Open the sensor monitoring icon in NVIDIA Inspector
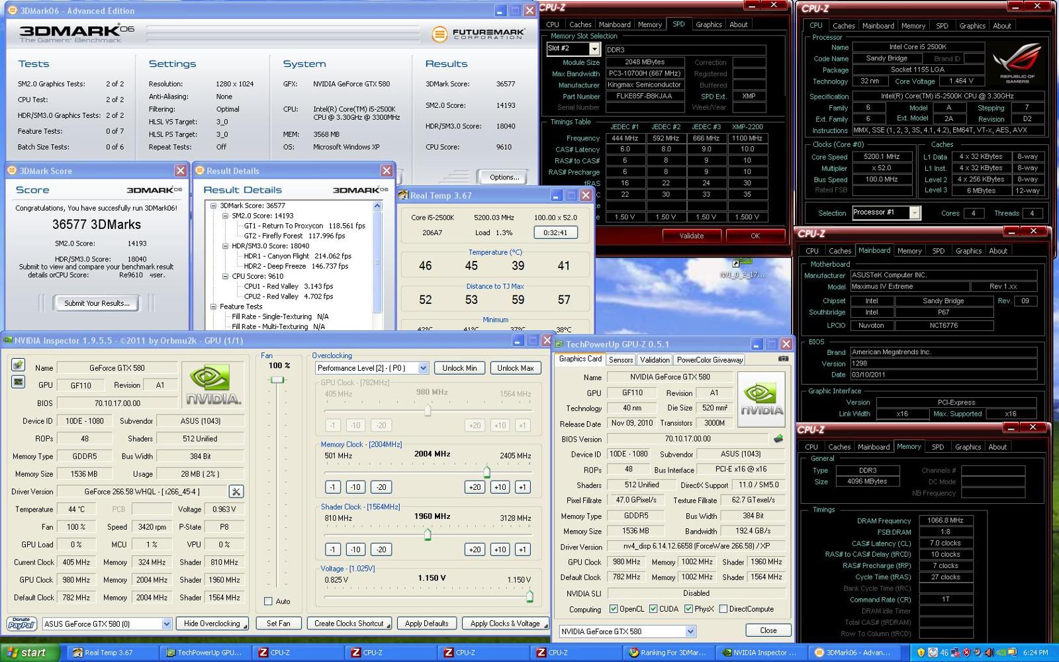The image size is (1059, 662). (18, 382)
